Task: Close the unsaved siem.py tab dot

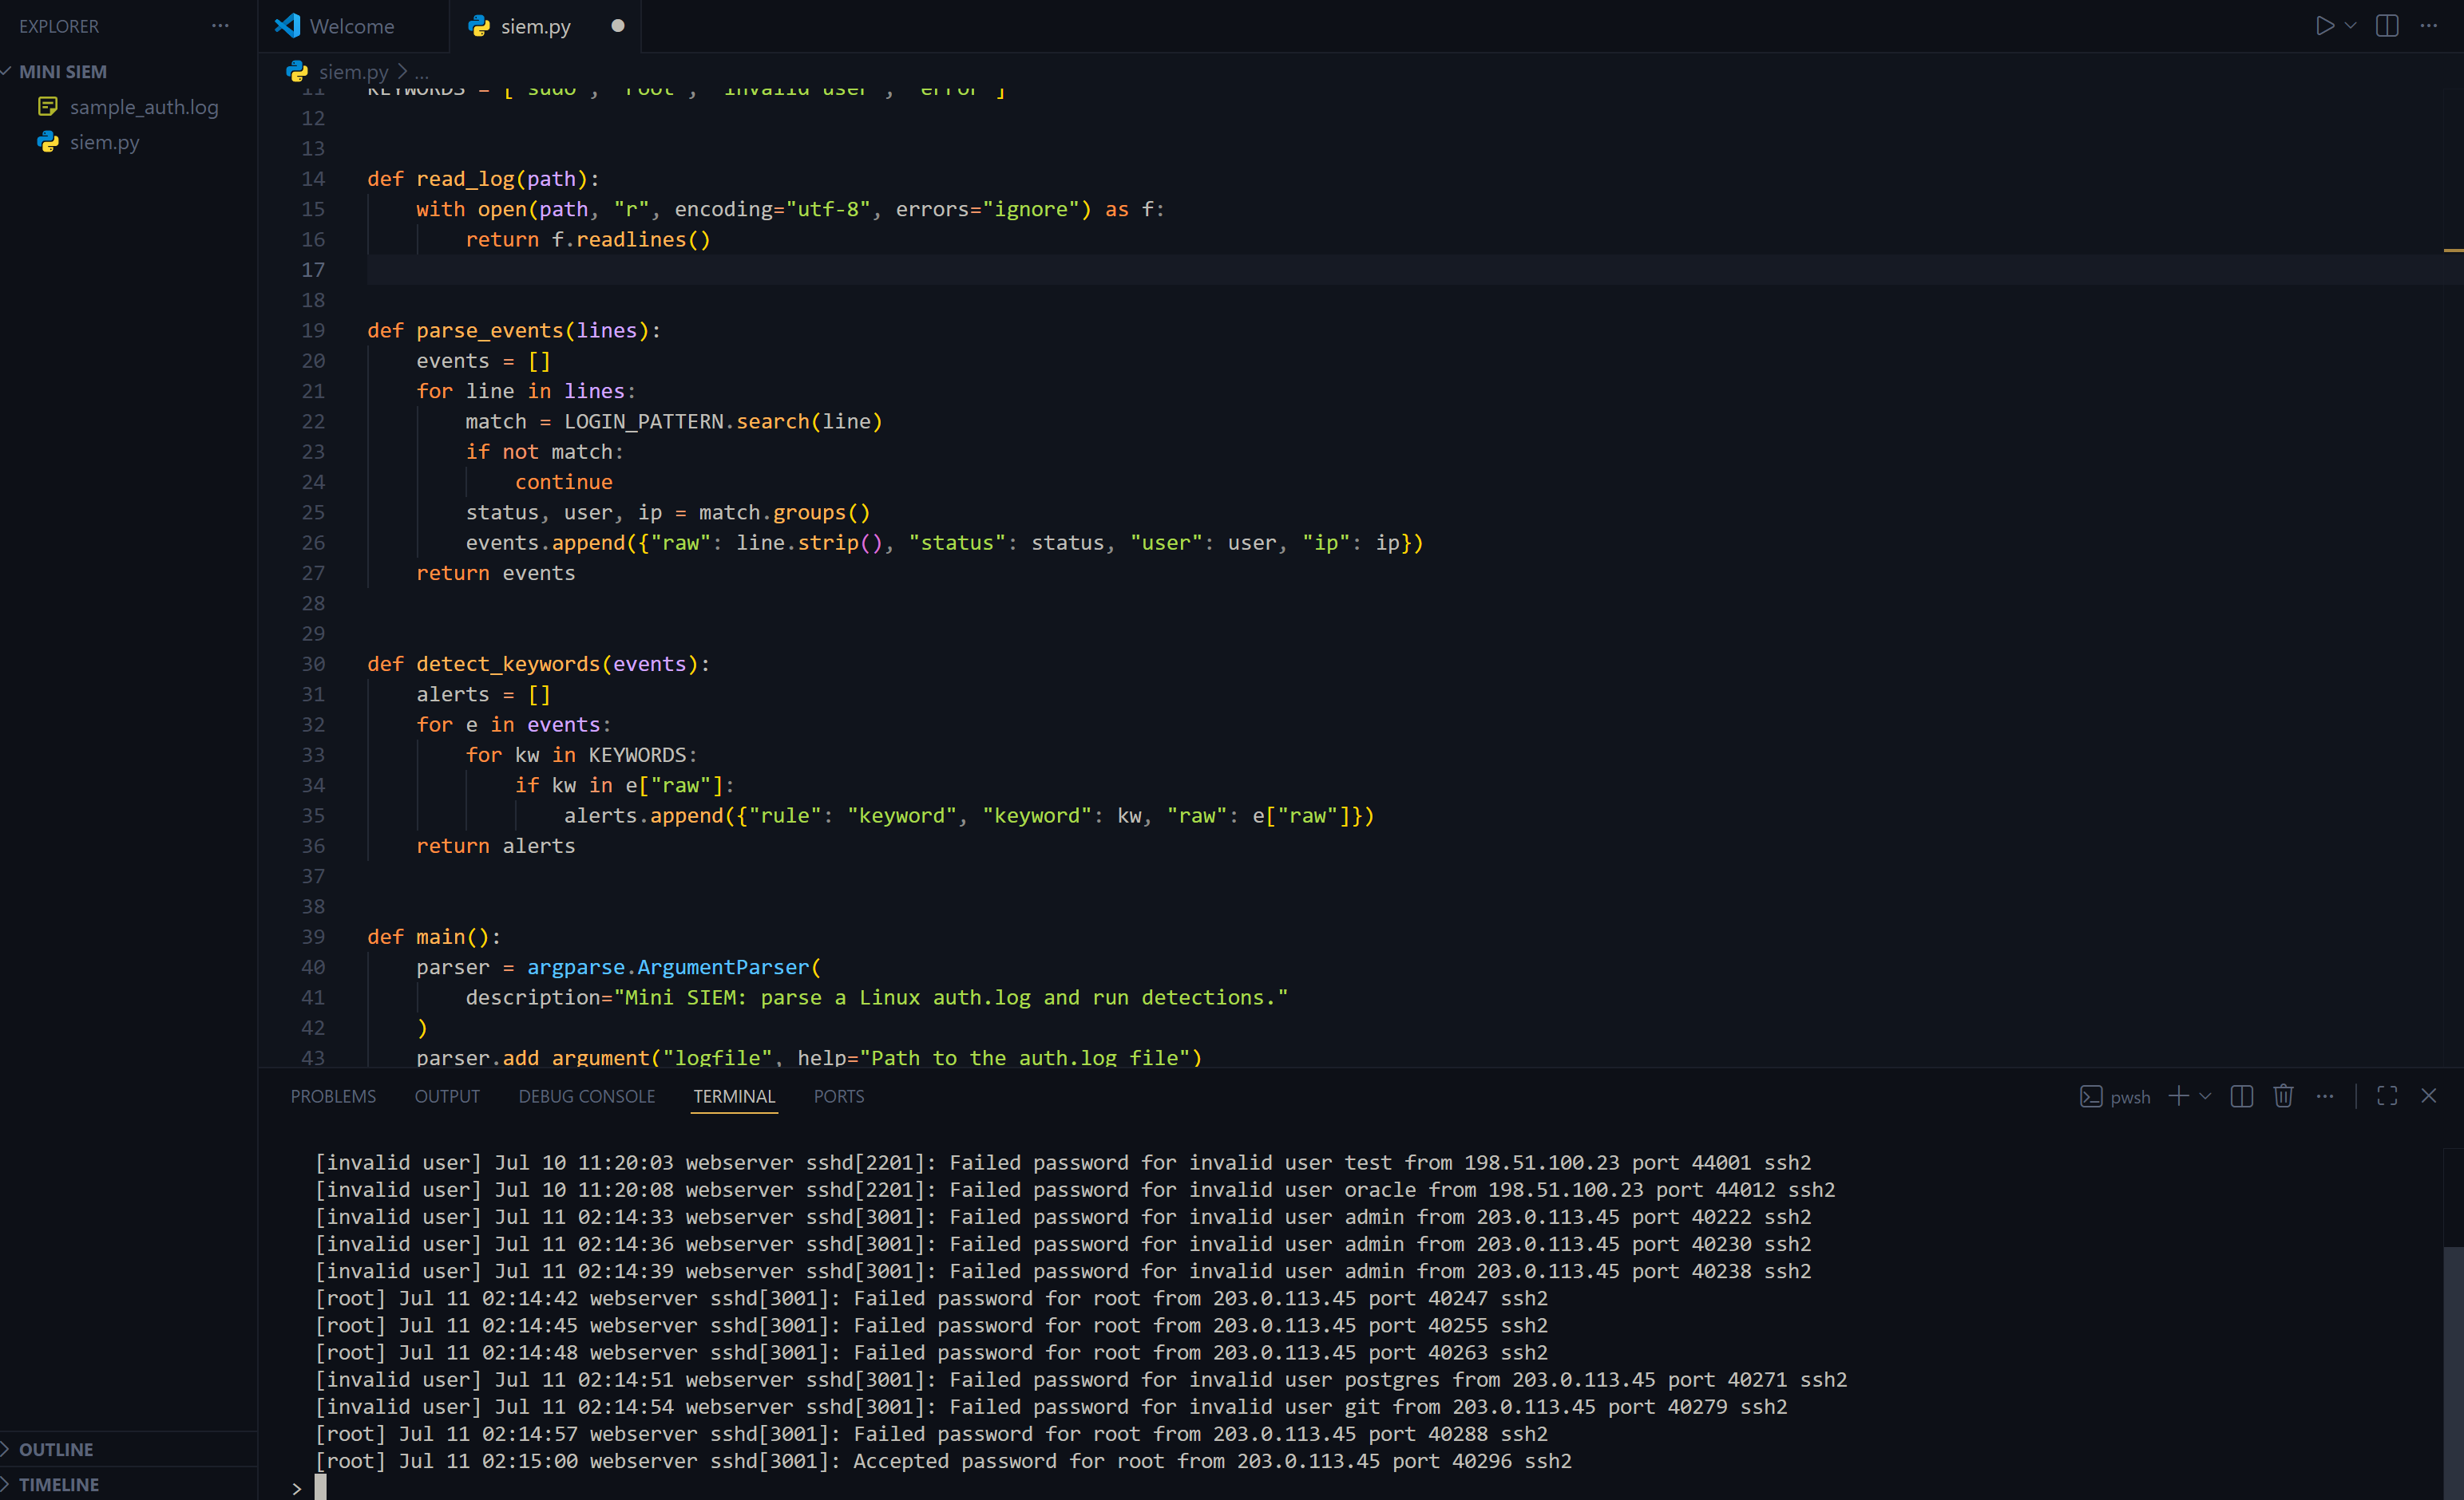Action: tap(618, 26)
